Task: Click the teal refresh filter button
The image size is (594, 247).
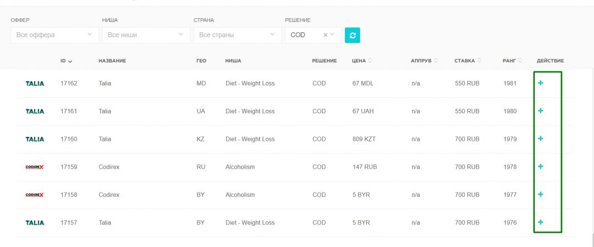Action: (353, 35)
